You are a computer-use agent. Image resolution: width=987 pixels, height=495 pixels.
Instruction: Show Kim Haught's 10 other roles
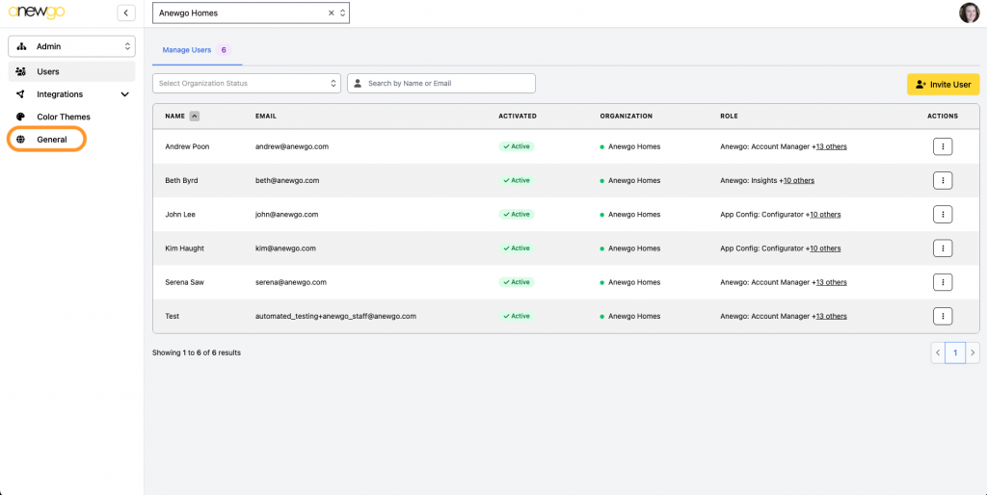click(x=825, y=248)
